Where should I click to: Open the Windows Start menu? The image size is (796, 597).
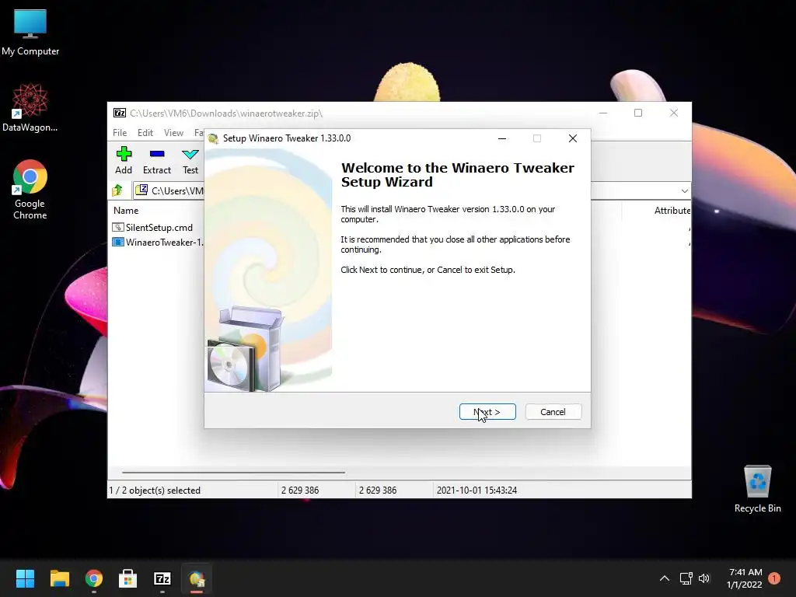click(x=25, y=578)
